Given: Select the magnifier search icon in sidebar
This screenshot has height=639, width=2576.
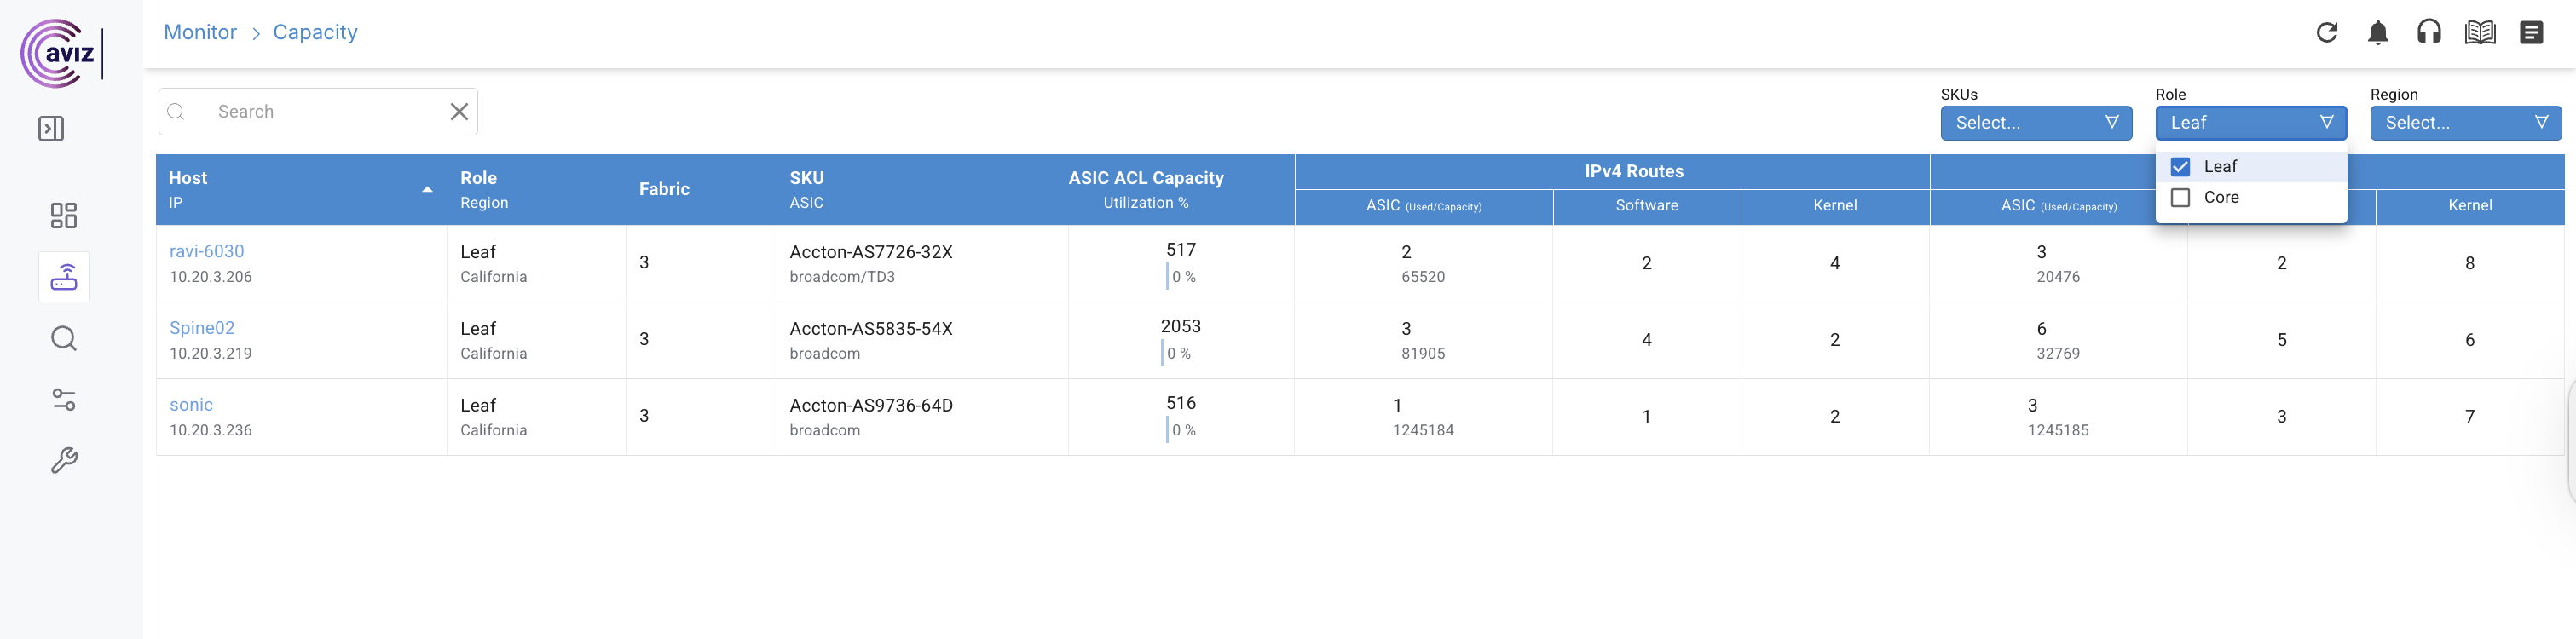Looking at the screenshot, I should (64, 339).
